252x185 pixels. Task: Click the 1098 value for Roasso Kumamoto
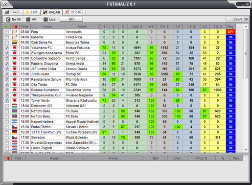point(218,90)
